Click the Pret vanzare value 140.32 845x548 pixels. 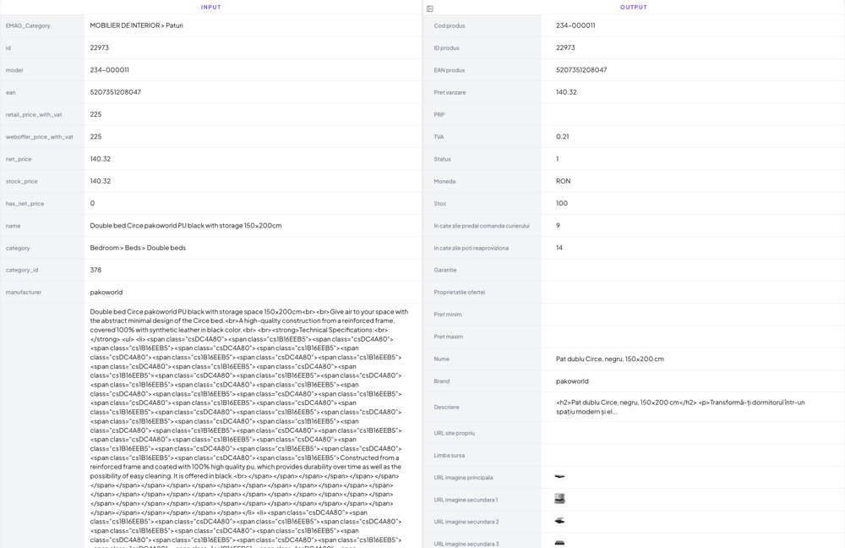[566, 92]
